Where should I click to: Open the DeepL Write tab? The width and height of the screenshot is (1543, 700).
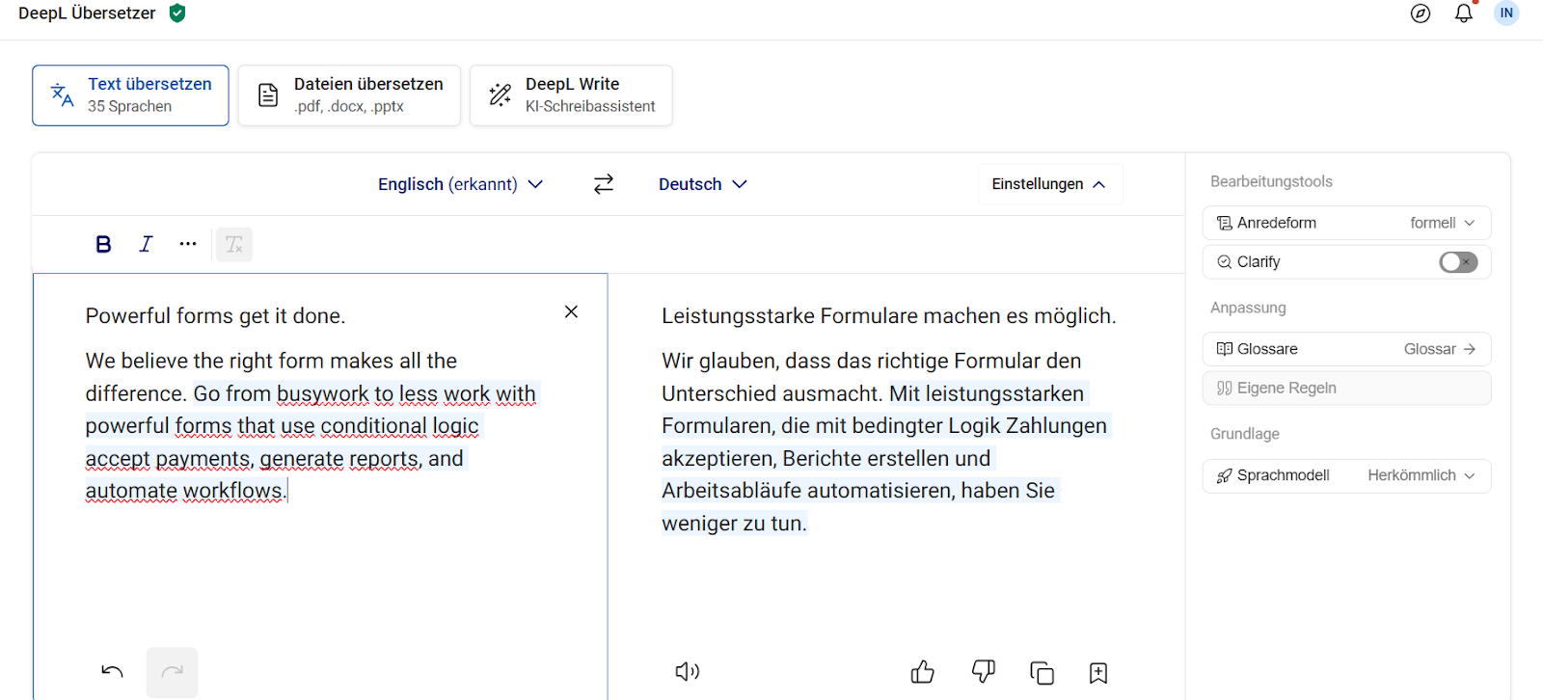571,95
